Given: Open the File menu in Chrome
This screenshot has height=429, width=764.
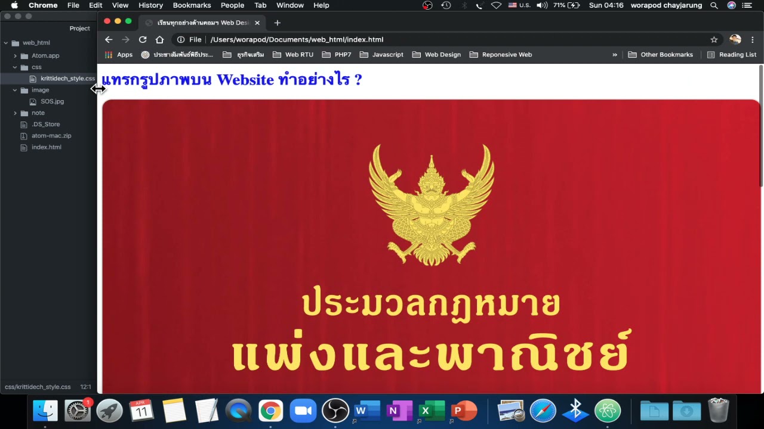Looking at the screenshot, I should point(73,5).
